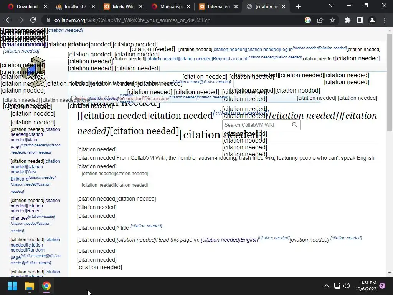393x295 pixels.
Task: Open the volume tray icon
Action: tap(347, 286)
